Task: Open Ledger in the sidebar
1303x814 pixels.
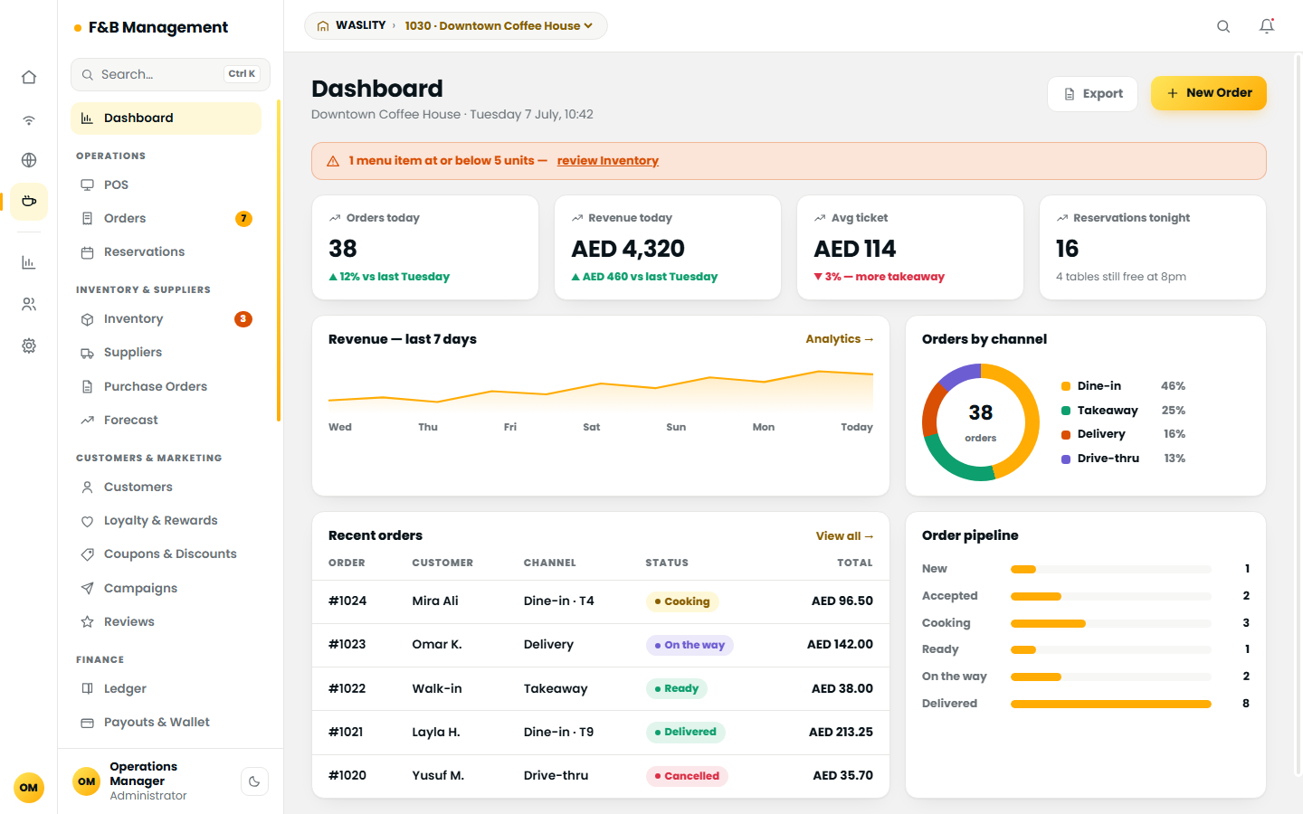Action: (x=166, y=688)
